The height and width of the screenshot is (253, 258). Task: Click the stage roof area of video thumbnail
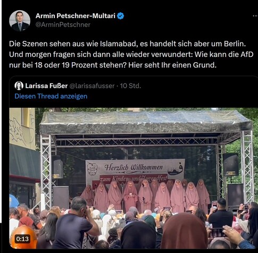(x=146, y=122)
